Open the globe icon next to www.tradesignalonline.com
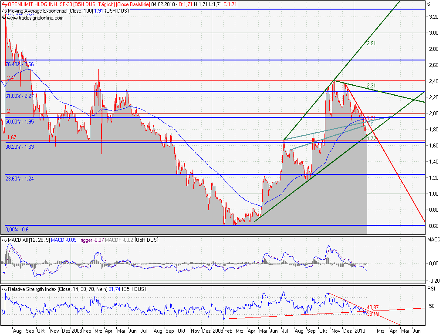 point(3,18)
